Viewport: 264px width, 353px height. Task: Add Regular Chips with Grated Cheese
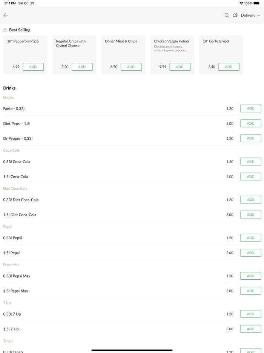tap(82, 67)
